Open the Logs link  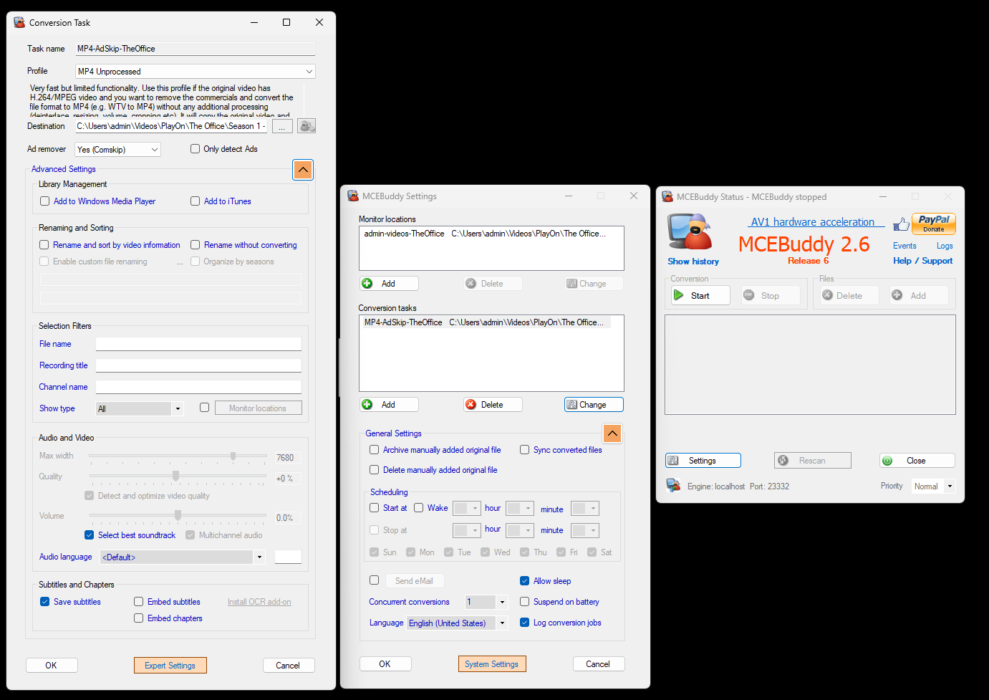point(945,246)
